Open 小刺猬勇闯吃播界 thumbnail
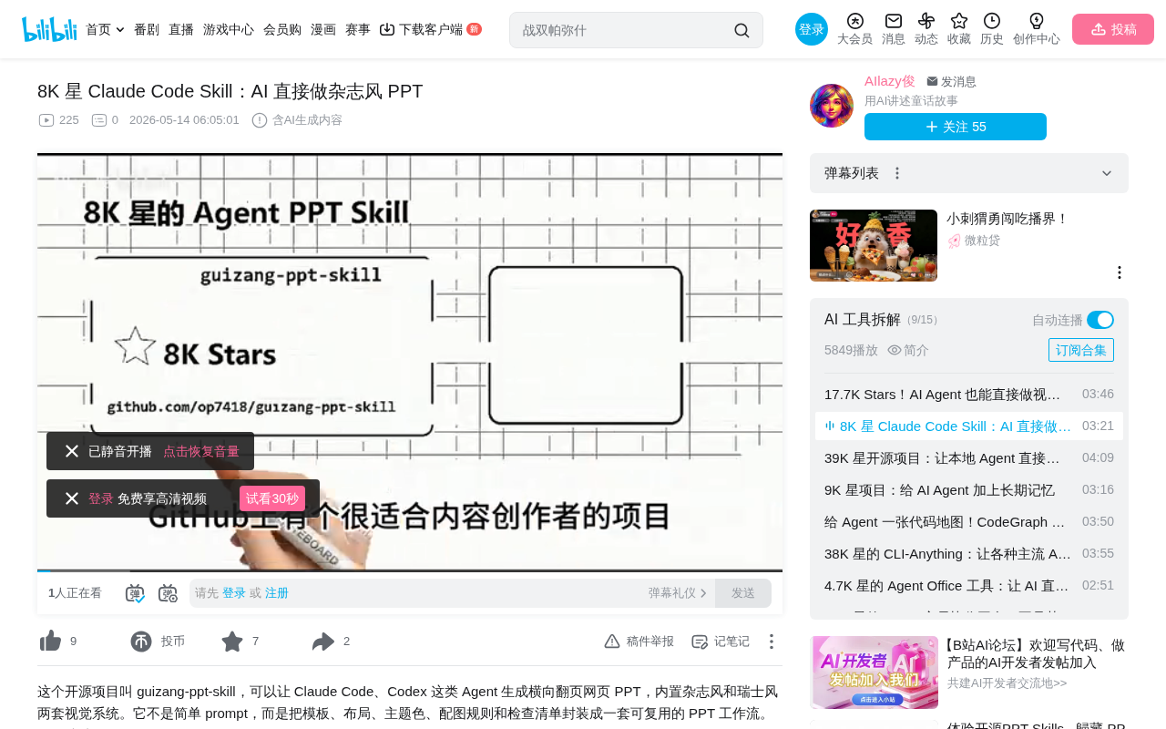This screenshot has width=1166, height=729. coord(874,246)
